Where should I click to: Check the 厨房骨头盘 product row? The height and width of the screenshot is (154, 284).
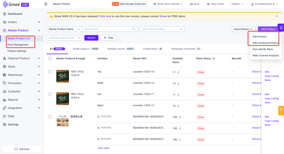[x=50, y=116]
